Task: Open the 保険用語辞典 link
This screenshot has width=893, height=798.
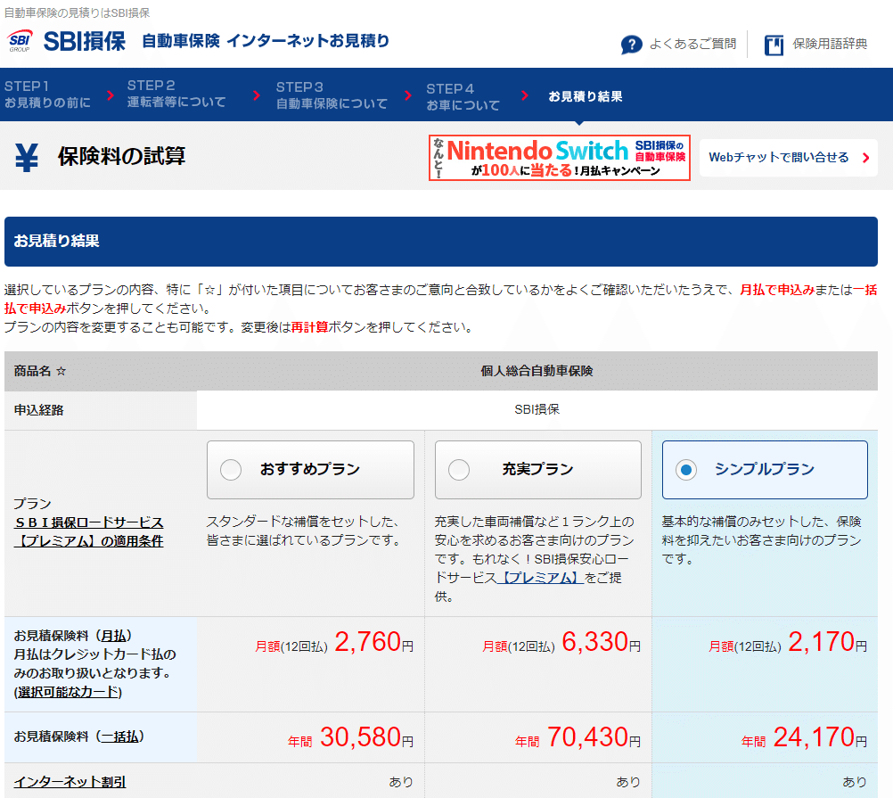Action: click(x=832, y=44)
